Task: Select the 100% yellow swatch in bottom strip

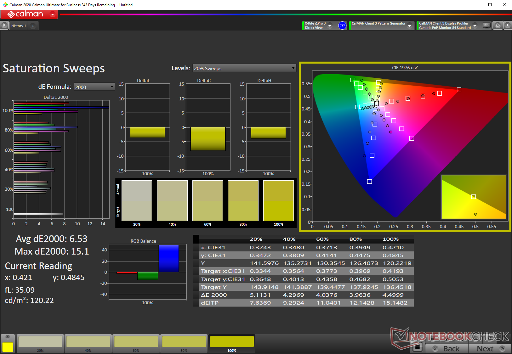Action: 232,344
